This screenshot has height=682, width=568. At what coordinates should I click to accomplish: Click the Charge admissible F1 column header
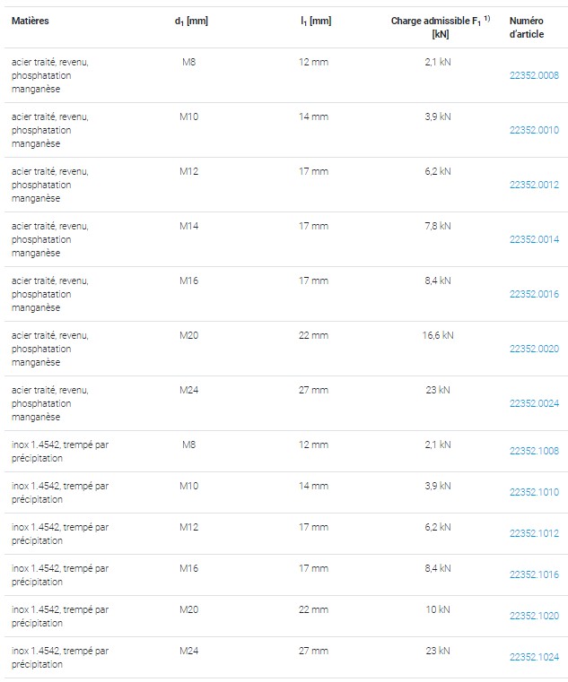tap(441, 27)
